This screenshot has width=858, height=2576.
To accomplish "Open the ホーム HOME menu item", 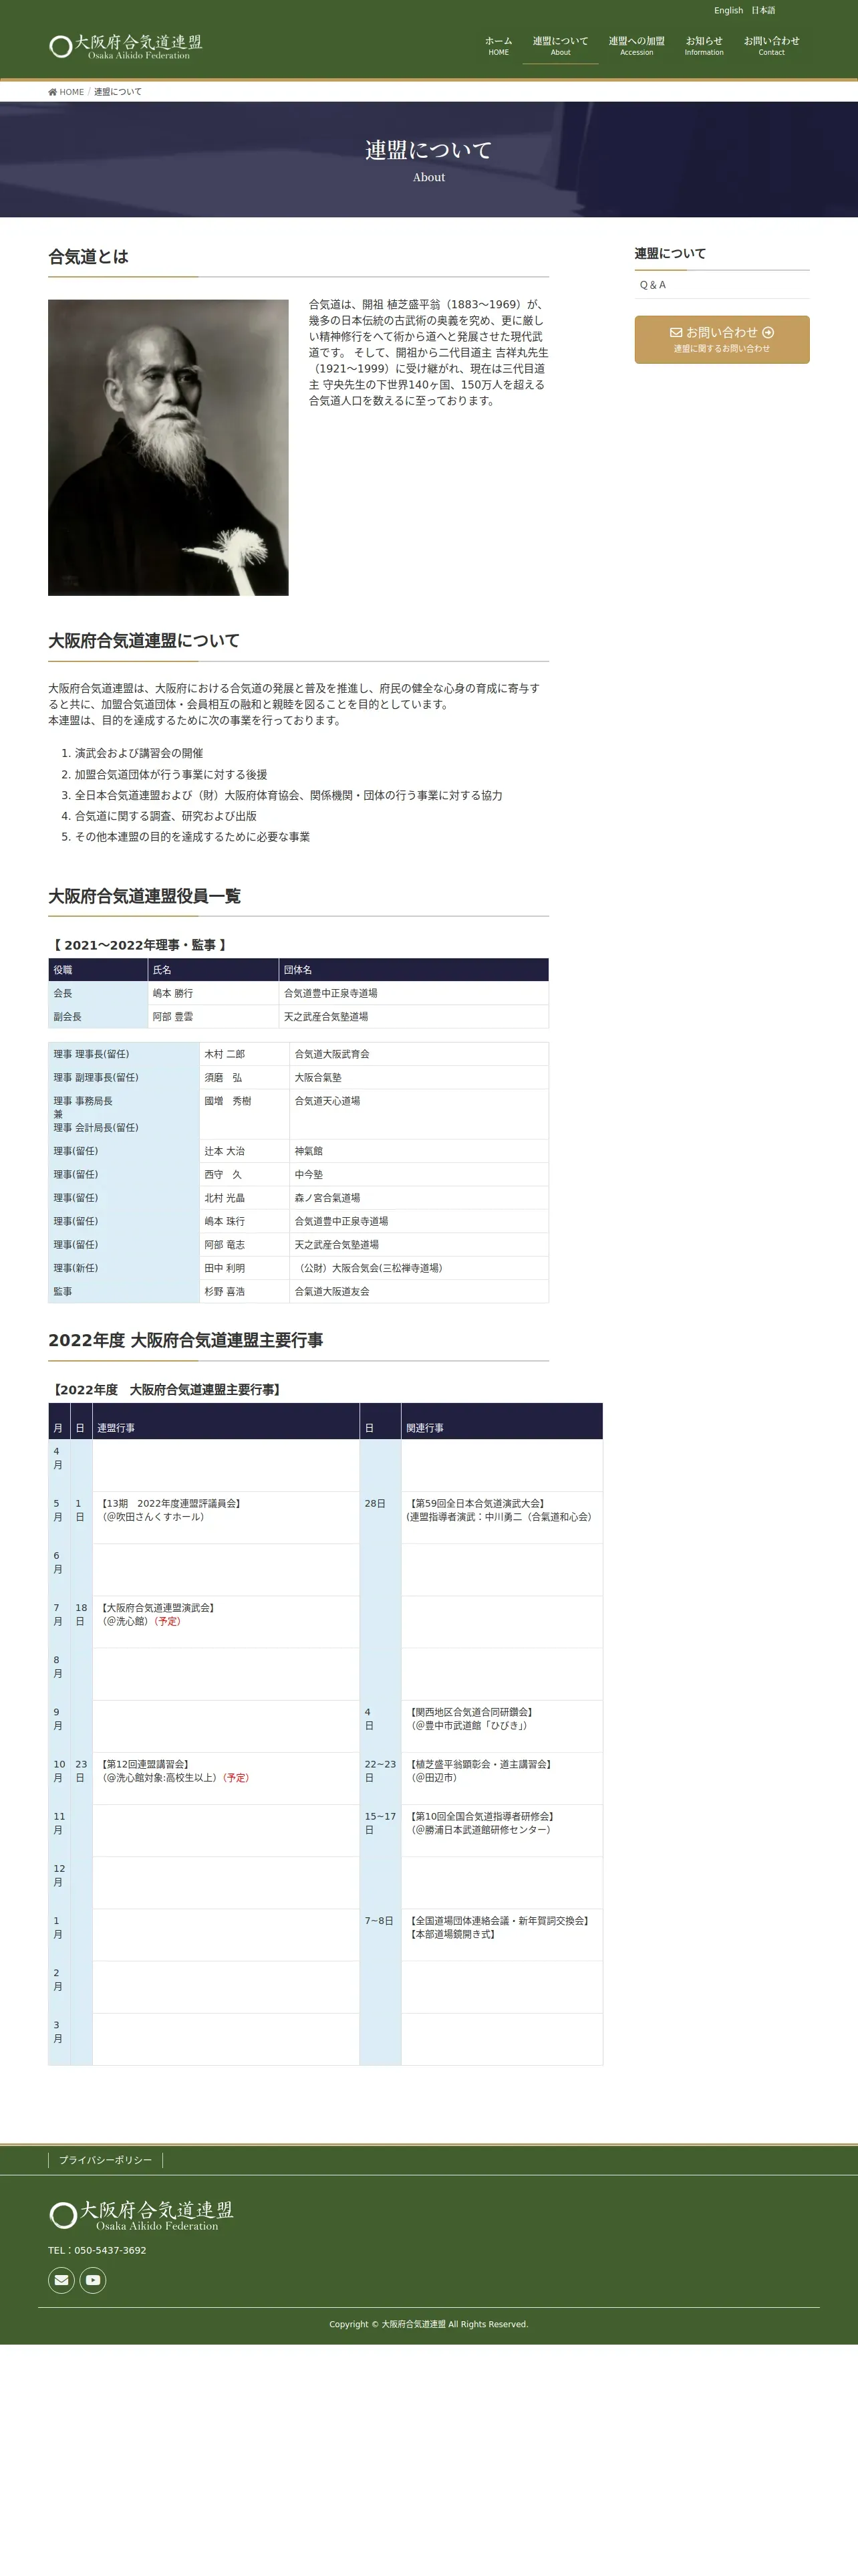I will (x=498, y=46).
